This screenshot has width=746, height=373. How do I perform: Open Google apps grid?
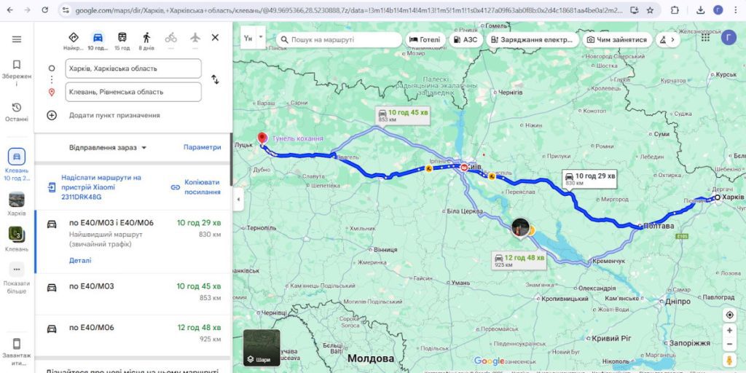[705, 37]
